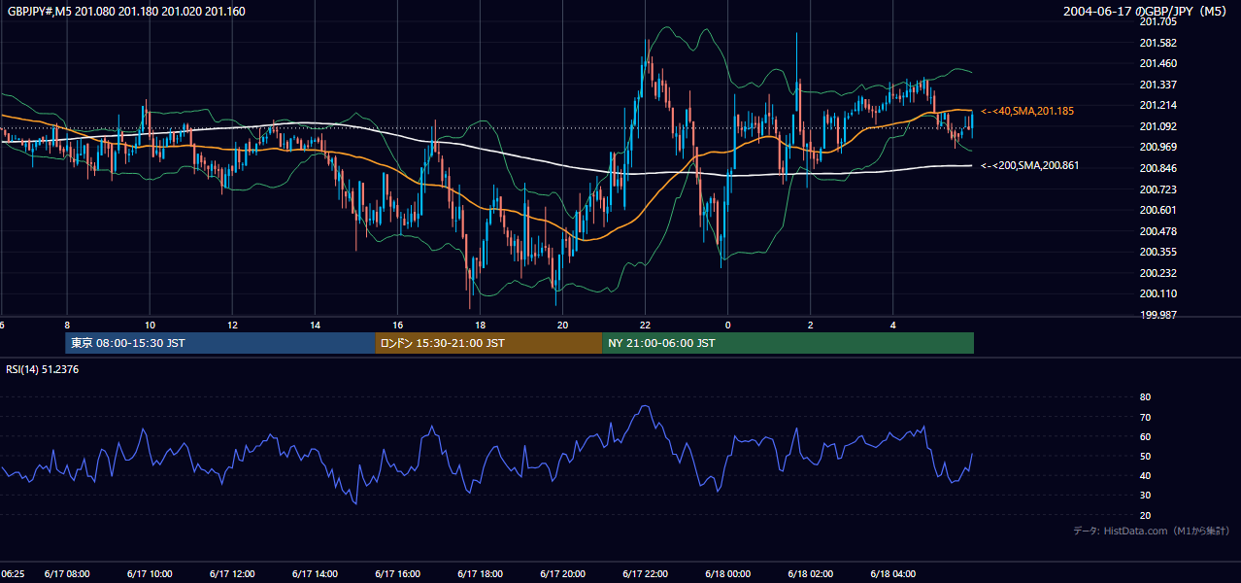Click hour tick 18 under price chart
This screenshot has width=1241, height=583.
[480, 325]
